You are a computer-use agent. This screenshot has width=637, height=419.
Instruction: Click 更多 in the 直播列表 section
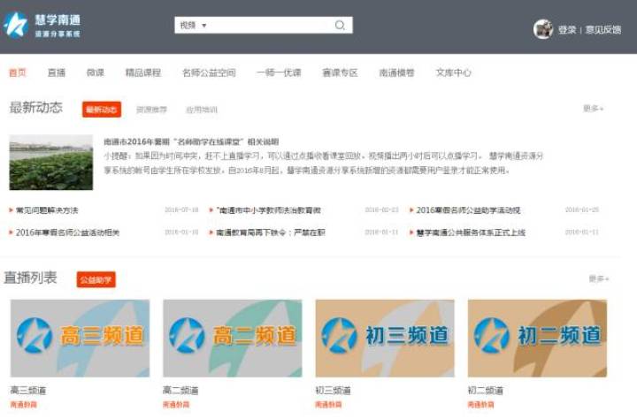click(599, 278)
